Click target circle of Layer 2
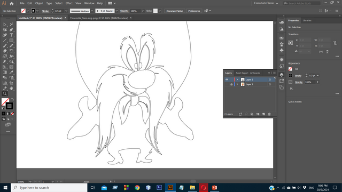342x192 pixels. (270, 79)
